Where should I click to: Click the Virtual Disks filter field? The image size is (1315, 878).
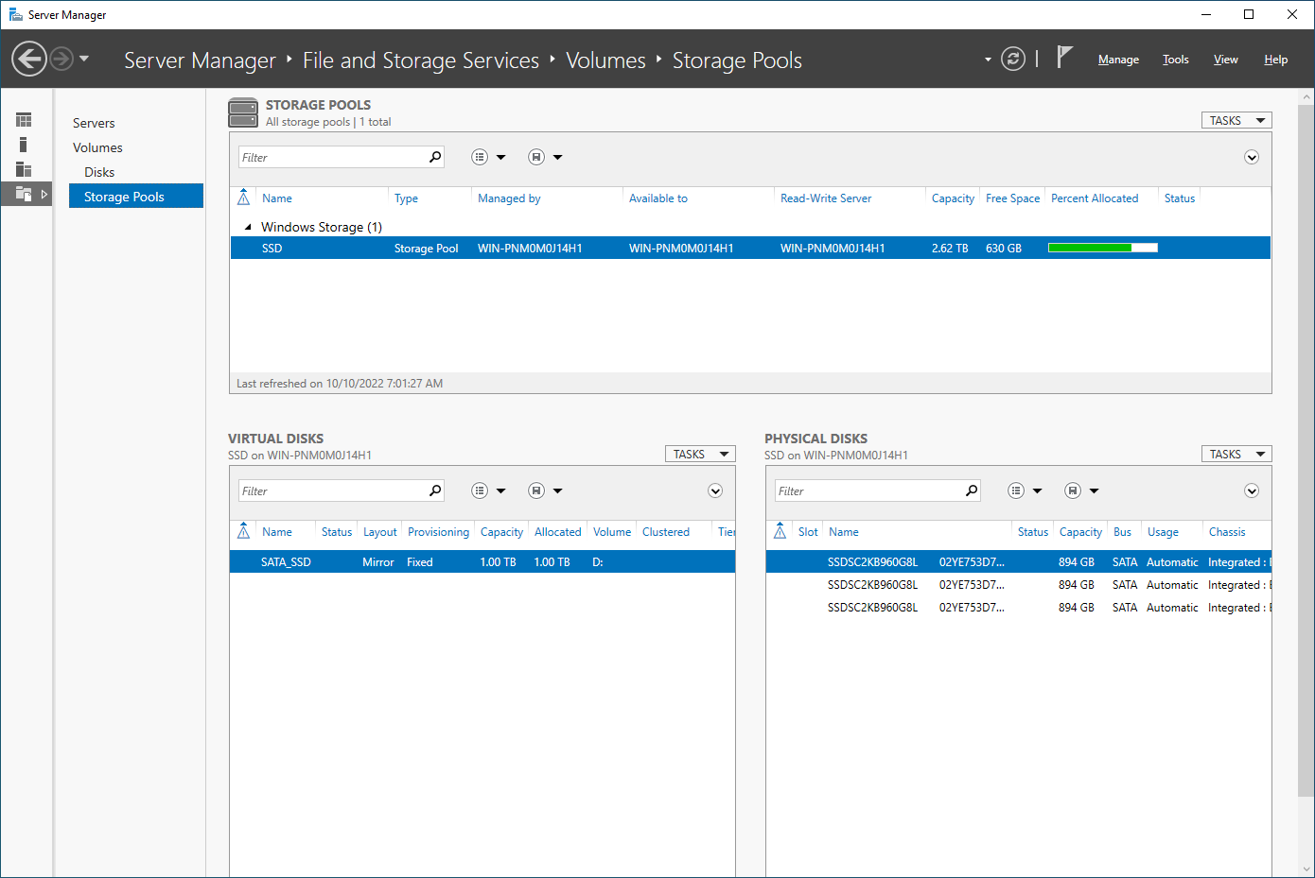pyautogui.click(x=332, y=491)
